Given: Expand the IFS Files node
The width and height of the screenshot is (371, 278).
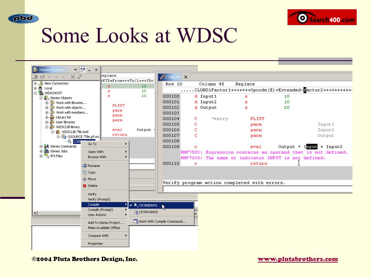Looking at the screenshot, I should (x=41, y=156).
